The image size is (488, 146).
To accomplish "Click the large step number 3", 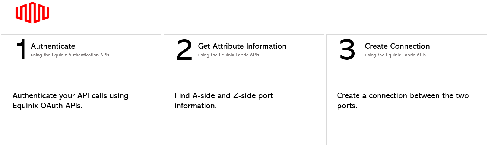I will pos(348,50).
